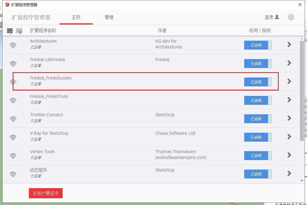Disable the Trimble Connect extension
Screen dimensions: 307x205
tap(258, 119)
